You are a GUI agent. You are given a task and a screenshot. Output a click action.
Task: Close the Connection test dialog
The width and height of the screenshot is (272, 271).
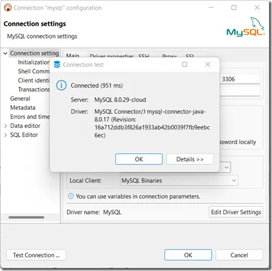[208, 64]
